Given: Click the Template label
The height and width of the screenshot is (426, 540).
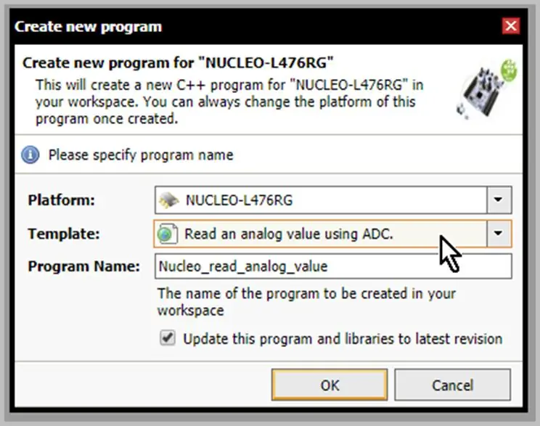Looking at the screenshot, I should pyautogui.click(x=64, y=234).
